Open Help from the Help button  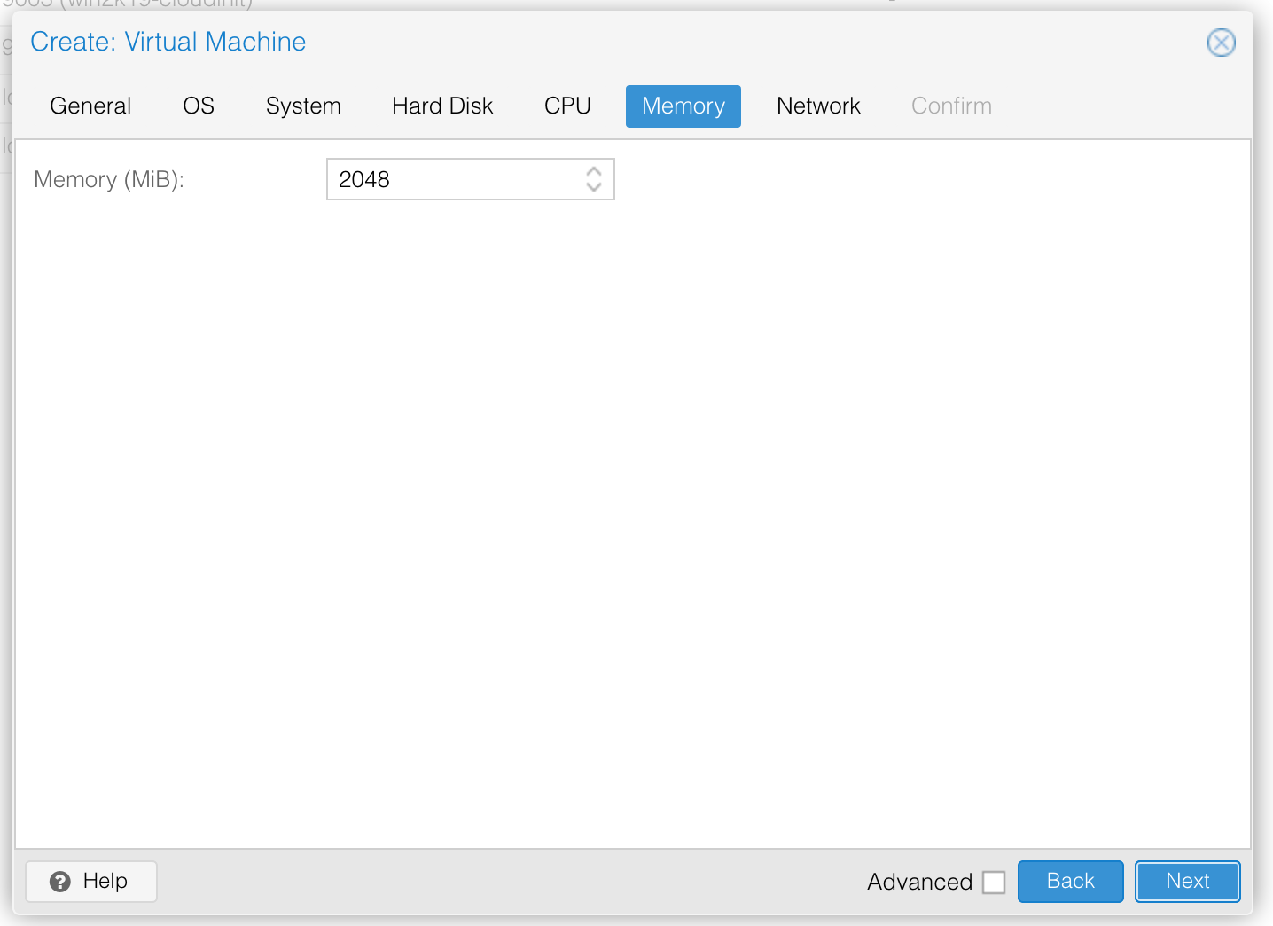90,881
